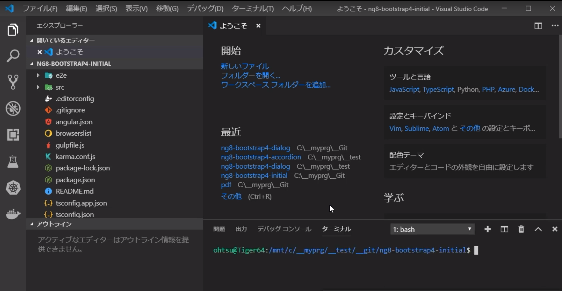This screenshot has width=562, height=291.
Task: Open gulpfile.js file
Action: pos(70,145)
